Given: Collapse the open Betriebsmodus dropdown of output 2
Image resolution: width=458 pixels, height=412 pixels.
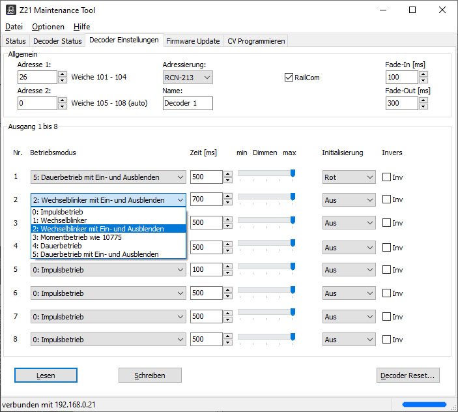Looking at the screenshot, I should point(108,200).
